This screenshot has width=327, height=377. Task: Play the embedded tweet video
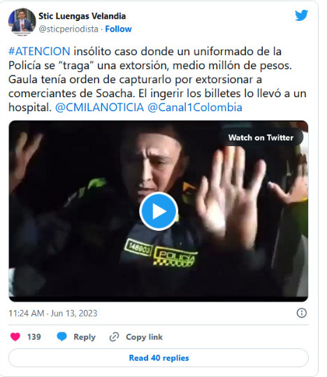click(x=159, y=211)
